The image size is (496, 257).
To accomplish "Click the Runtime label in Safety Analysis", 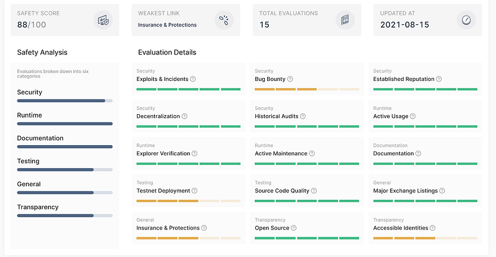I will (29, 115).
